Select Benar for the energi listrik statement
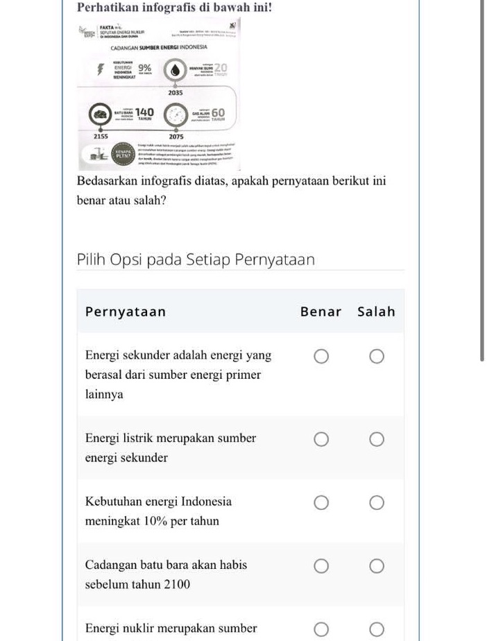Viewport: 487px width, 641px height. (321, 438)
